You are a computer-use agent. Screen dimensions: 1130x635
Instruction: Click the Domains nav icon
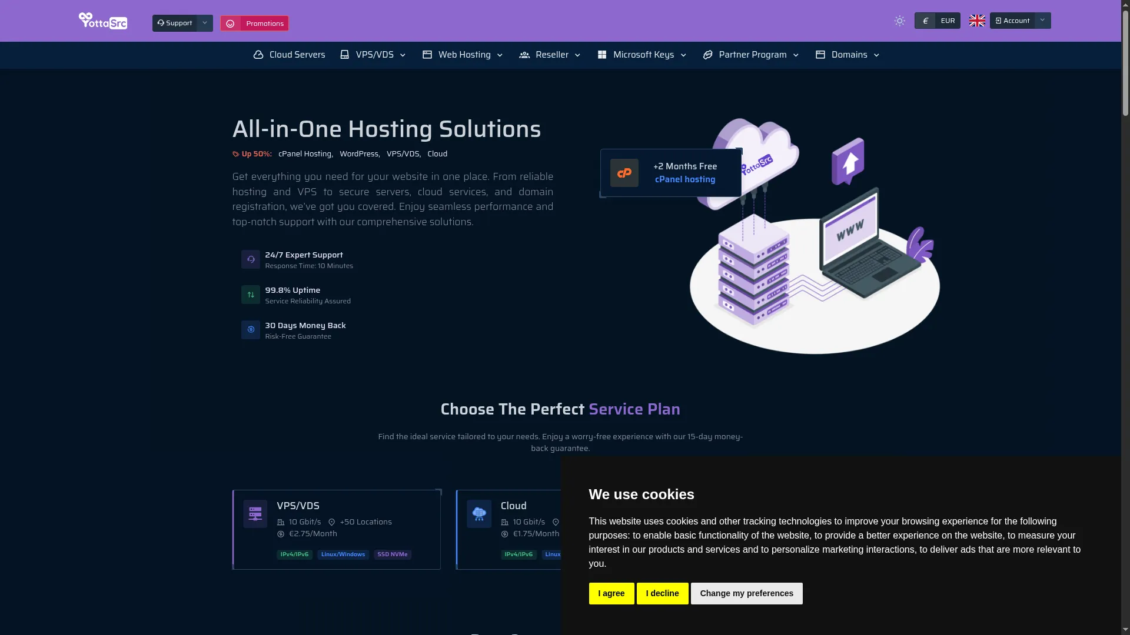pos(820,55)
